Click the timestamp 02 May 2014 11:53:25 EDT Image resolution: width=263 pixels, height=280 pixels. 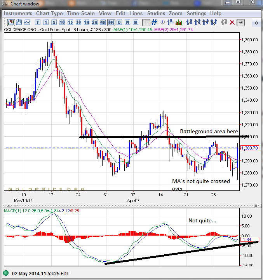(40, 273)
